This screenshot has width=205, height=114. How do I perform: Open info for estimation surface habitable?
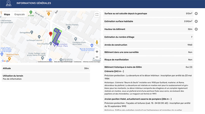[196, 21]
